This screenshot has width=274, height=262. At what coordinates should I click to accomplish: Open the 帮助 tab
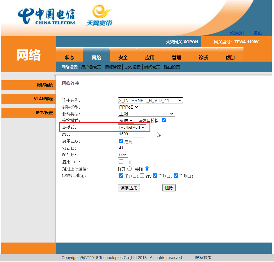pos(230,58)
